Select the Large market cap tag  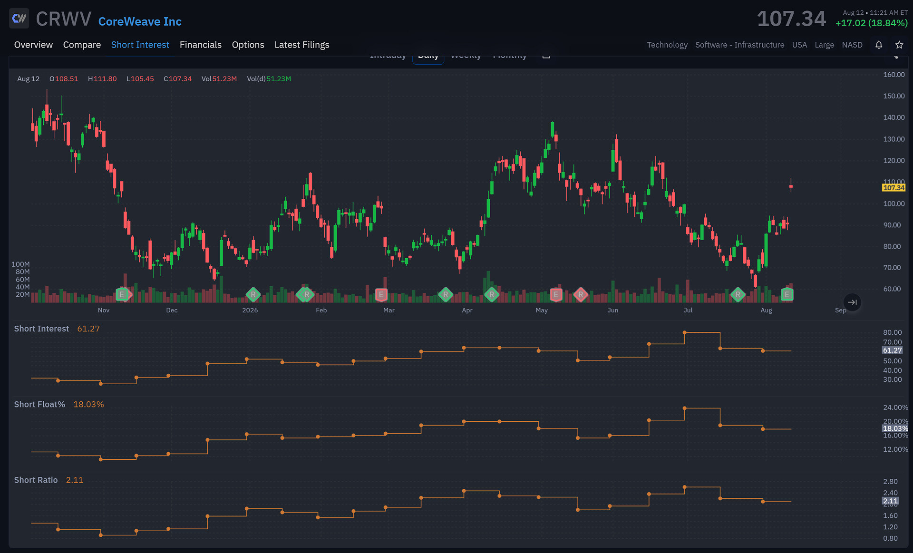pyautogui.click(x=825, y=45)
